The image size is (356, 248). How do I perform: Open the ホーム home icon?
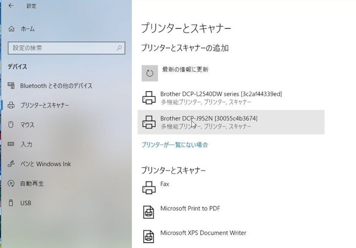pyautogui.click(x=11, y=29)
